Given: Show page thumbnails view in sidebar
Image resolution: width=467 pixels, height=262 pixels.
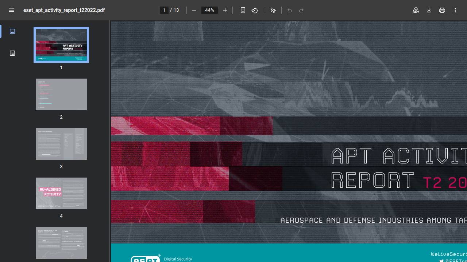Looking at the screenshot, I should (x=12, y=31).
